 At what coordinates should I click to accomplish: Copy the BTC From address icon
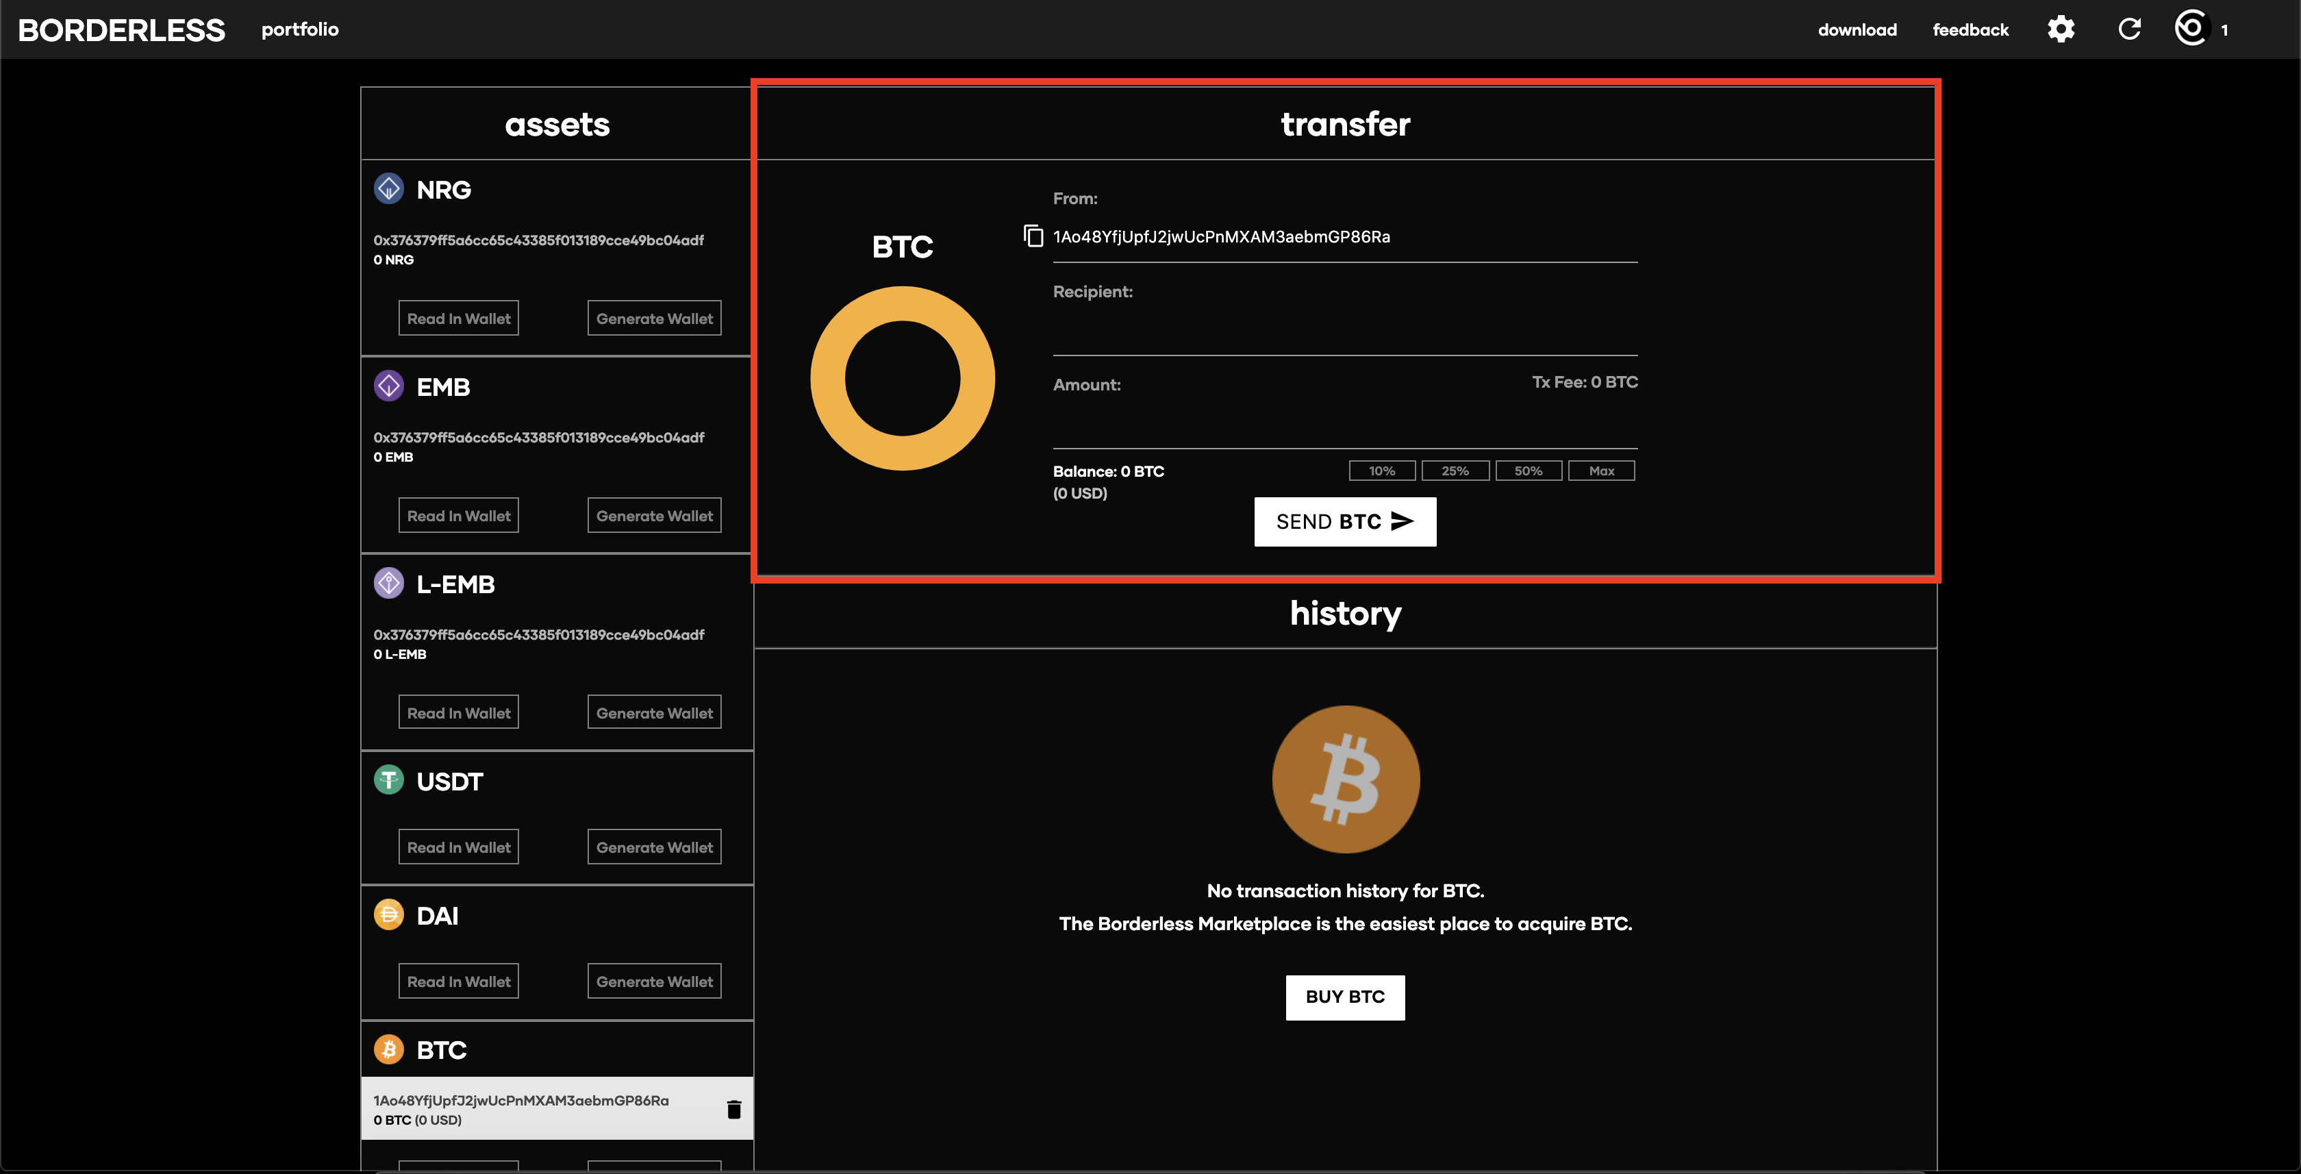click(1033, 236)
